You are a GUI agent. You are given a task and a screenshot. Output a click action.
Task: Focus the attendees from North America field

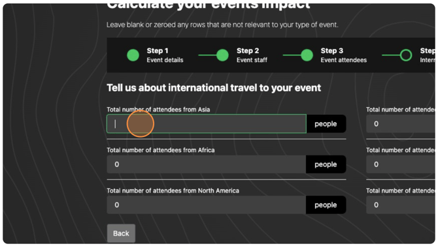[x=207, y=205]
